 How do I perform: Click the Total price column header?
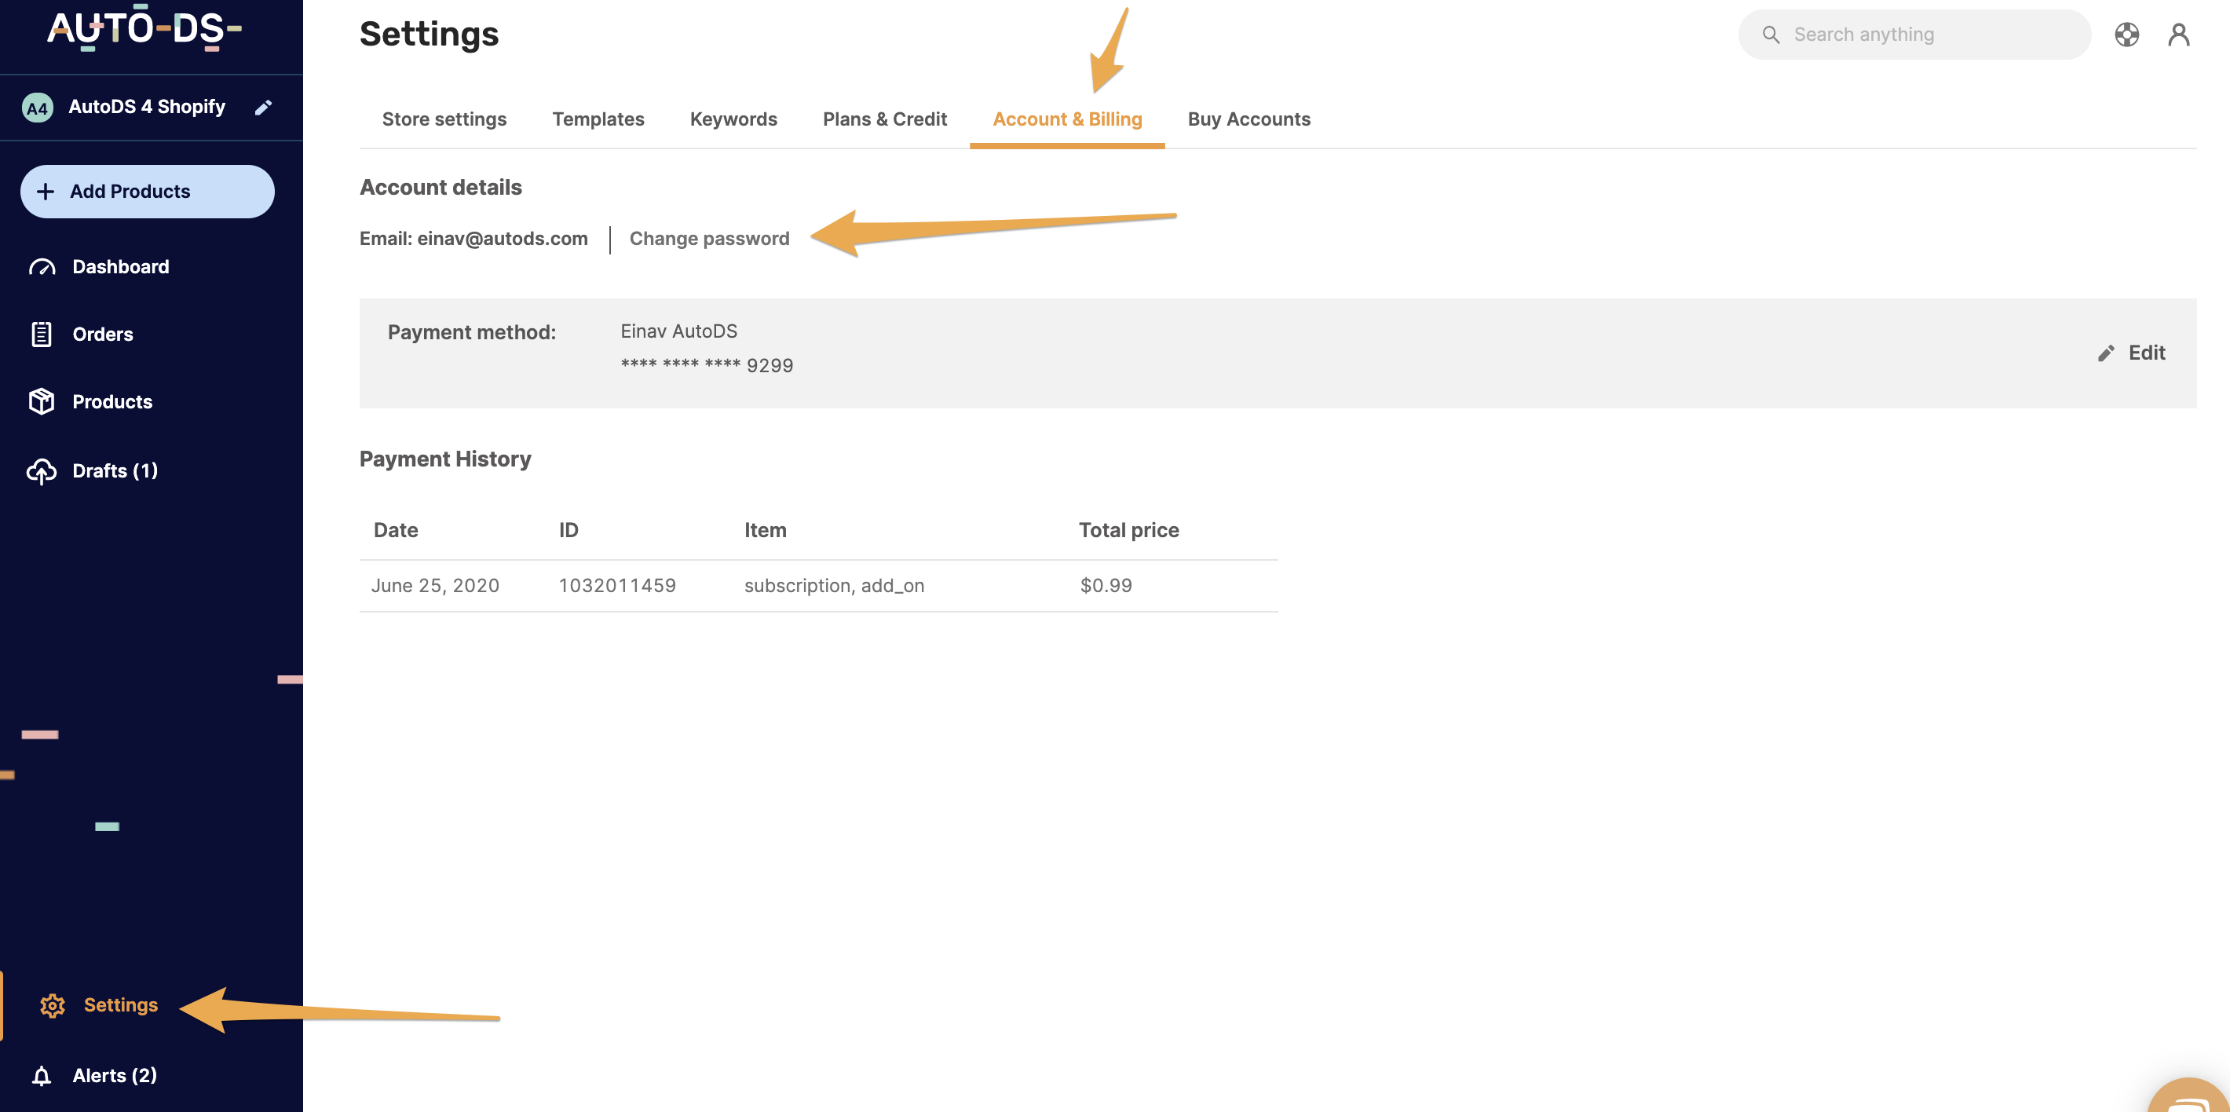tap(1128, 530)
